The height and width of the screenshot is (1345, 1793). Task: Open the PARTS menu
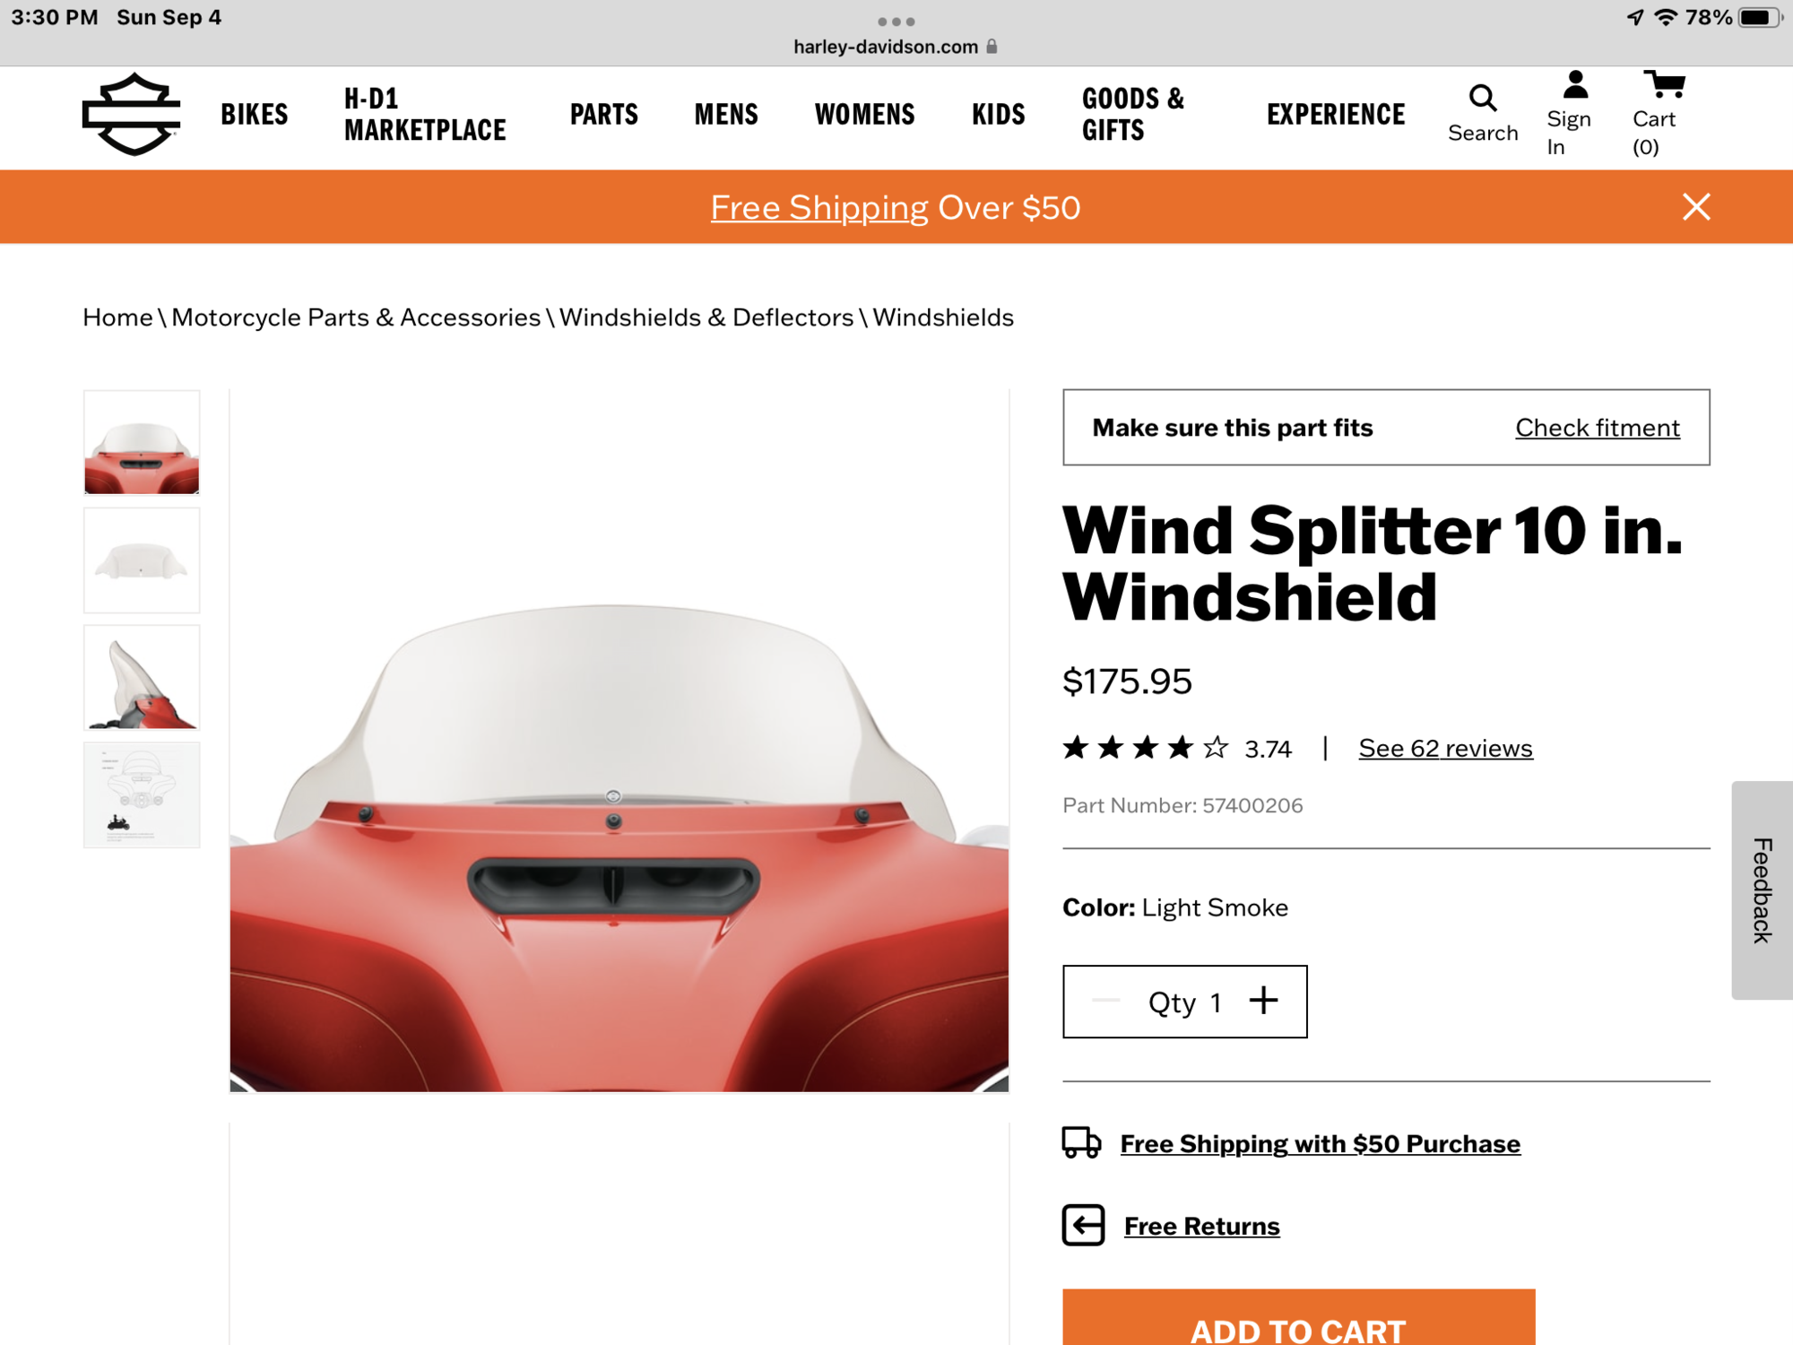pyautogui.click(x=604, y=115)
